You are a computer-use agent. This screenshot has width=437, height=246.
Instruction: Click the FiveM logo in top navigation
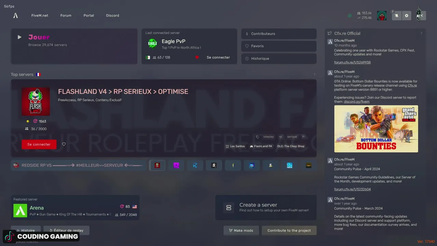(15, 15)
